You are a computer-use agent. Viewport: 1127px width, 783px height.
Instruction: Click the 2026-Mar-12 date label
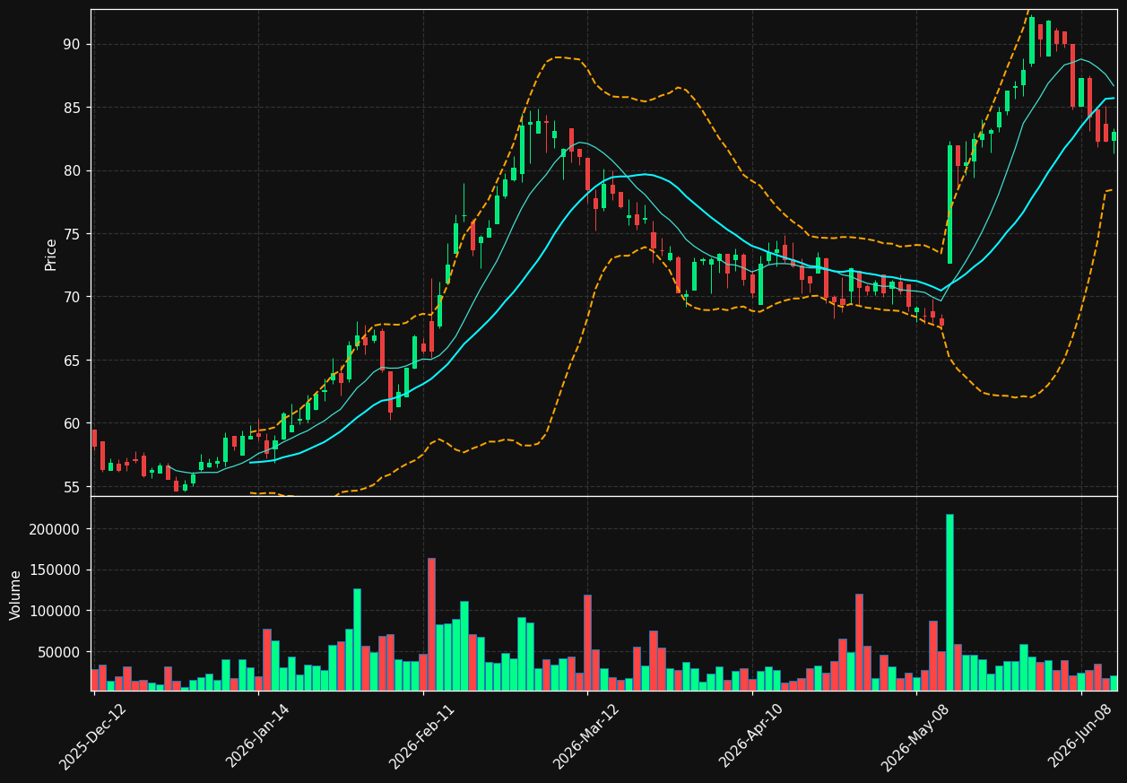click(x=586, y=737)
